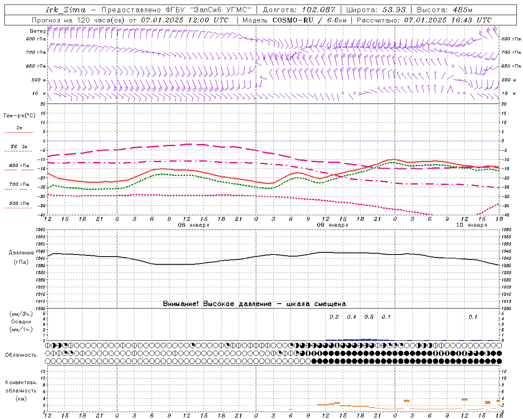Click the elevation value 485м

coord(463,10)
